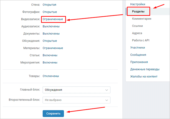Click chevron arrow of Главный блок dropdown
This screenshot has height=119, width=170.
pyautogui.click(x=106, y=90)
